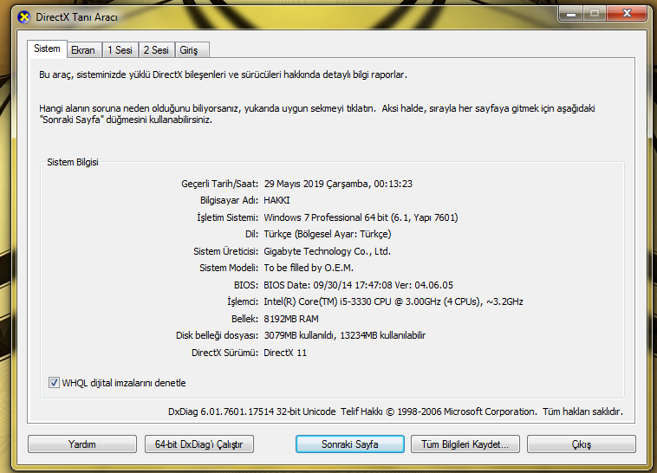Switch to the Sistem tab
Viewport: 657px width, 473px height.
pos(47,49)
